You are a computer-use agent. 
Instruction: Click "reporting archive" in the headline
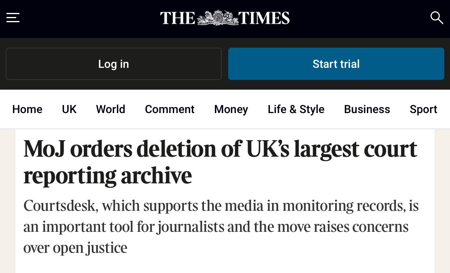click(x=108, y=176)
